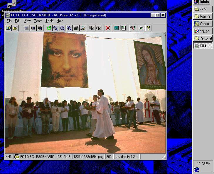Start the slideshow icon

pos(40,28)
